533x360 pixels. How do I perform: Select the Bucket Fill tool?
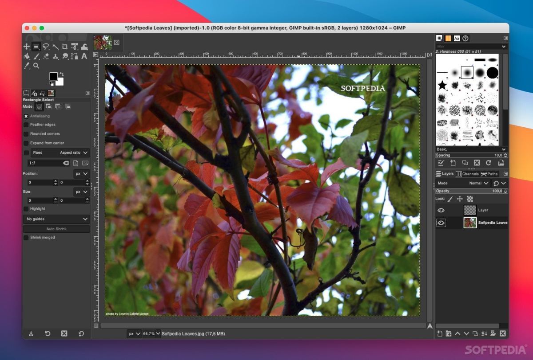pos(27,56)
